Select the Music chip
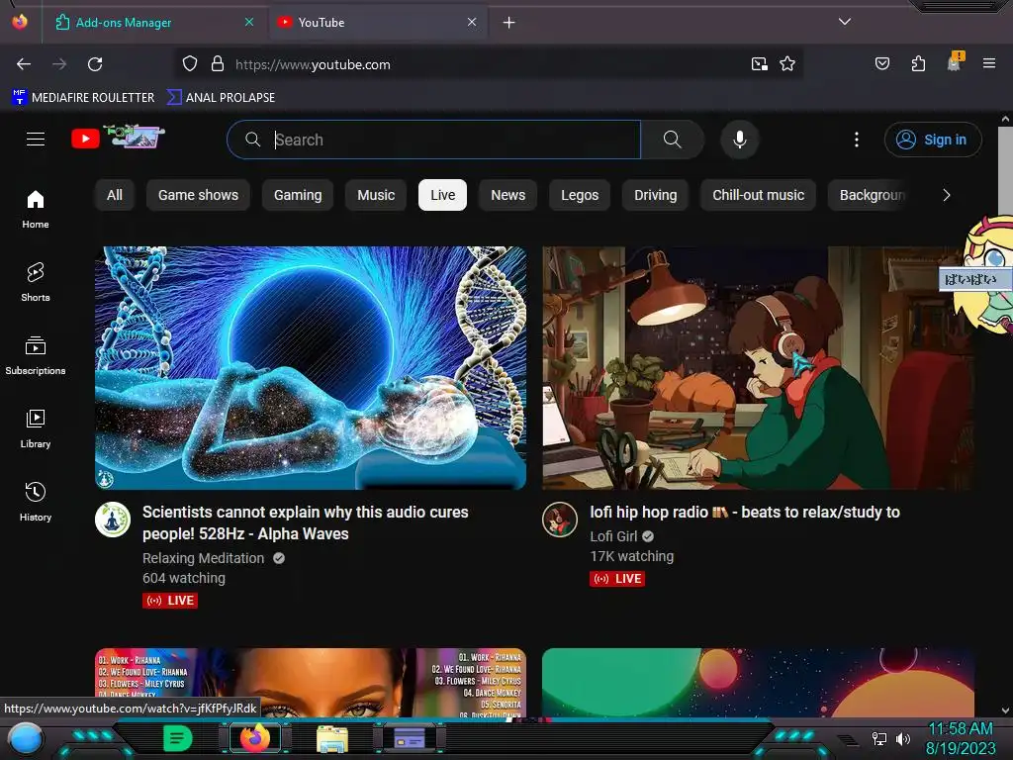The image size is (1013, 760). 376,195
